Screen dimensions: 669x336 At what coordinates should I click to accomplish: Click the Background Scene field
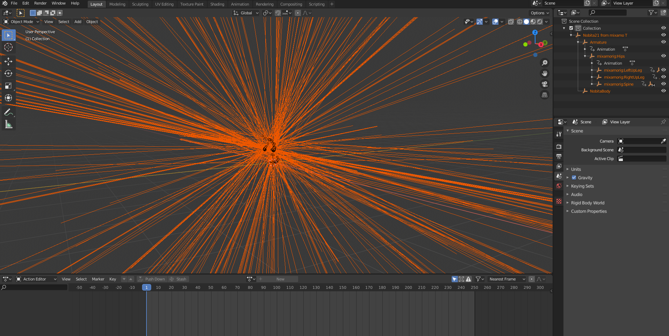pyautogui.click(x=642, y=150)
